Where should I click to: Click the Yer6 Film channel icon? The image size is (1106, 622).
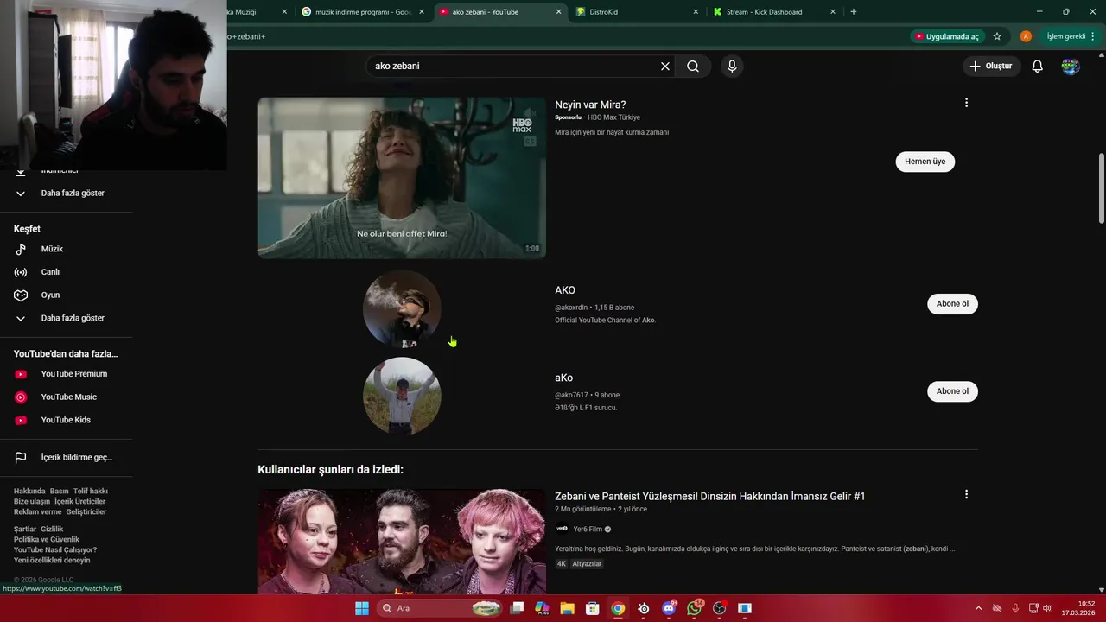[x=562, y=529]
